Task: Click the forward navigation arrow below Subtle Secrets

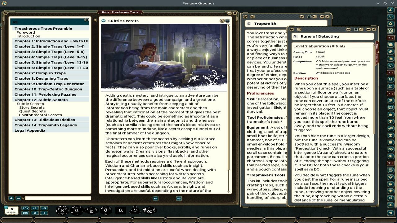Action: point(179,198)
